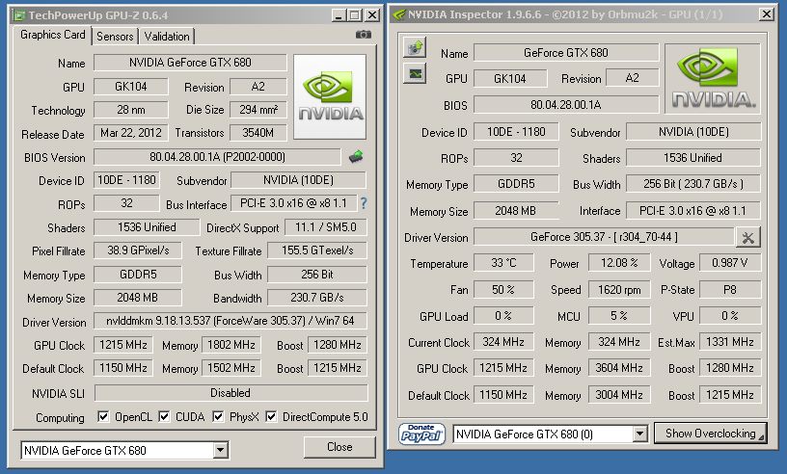The height and width of the screenshot is (474, 787).
Task: Save BIOS using the green chip icon
Action: pyautogui.click(x=355, y=156)
